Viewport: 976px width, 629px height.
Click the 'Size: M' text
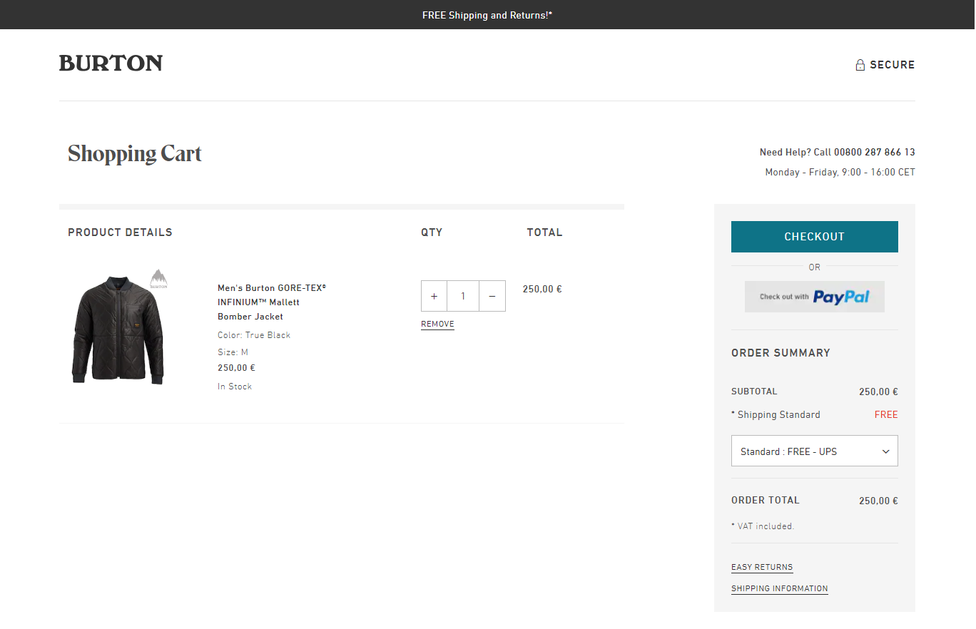233,352
